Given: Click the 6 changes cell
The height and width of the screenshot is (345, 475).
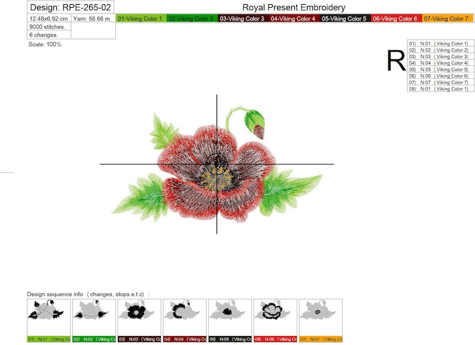Looking at the screenshot, I should point(49,35).
